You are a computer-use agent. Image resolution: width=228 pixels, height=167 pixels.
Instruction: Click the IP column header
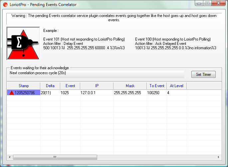click(97, 86)
